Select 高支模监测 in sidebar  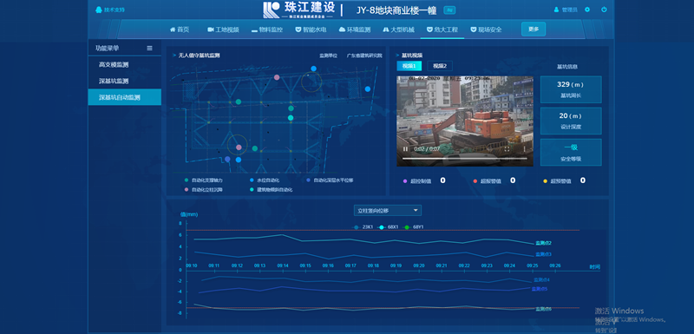(x=125, y=64)
